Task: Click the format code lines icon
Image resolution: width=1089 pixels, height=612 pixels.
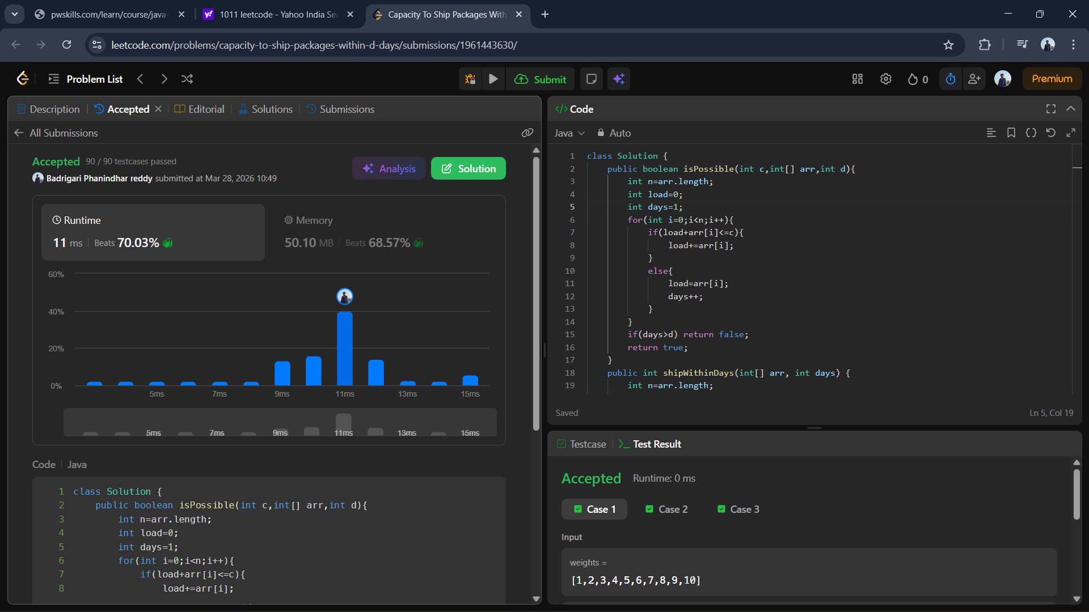Action: coord(991,133)
